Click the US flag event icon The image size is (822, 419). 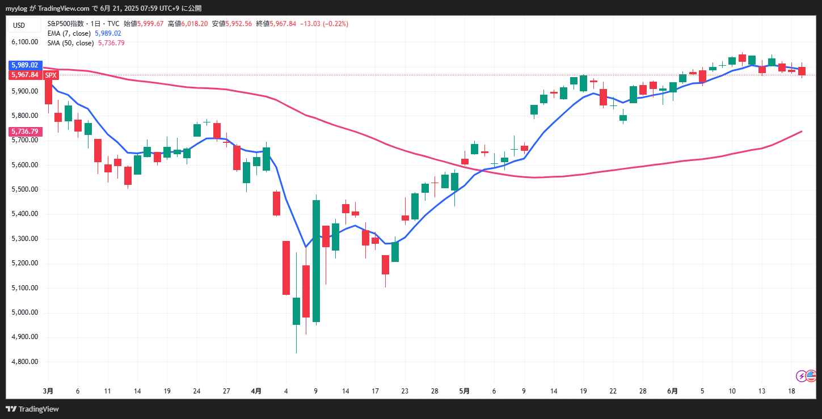click(x=811, y=375)
